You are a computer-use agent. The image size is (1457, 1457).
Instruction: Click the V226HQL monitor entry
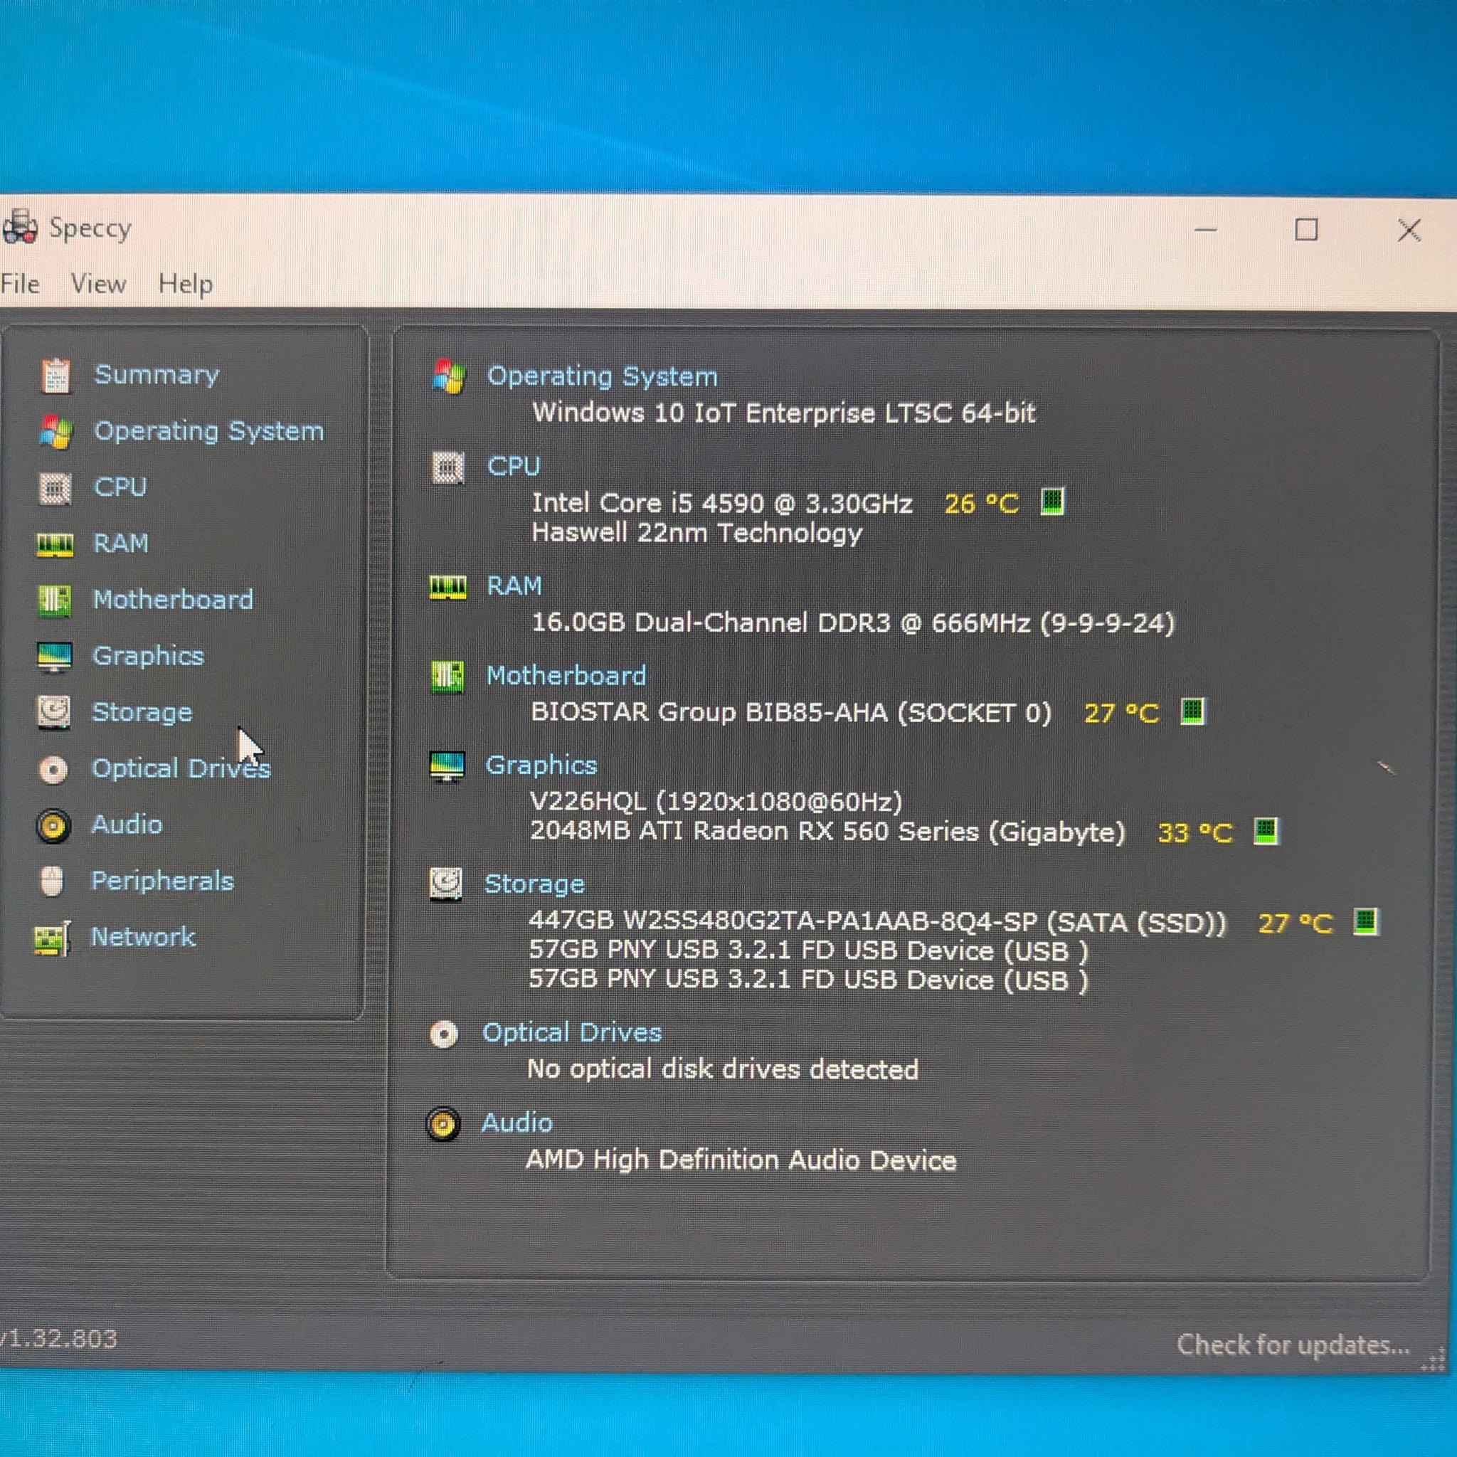[716, 802]
